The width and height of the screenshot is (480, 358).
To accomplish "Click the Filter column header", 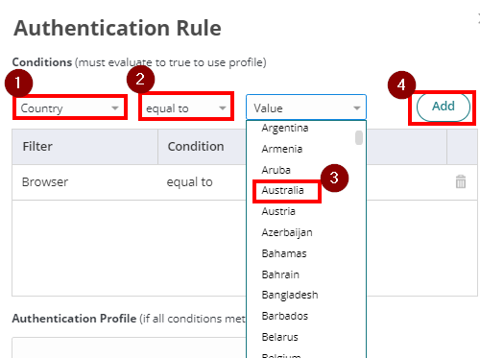I will coord(84,147).
